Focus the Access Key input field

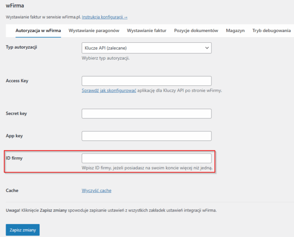[x=147, y=81]
